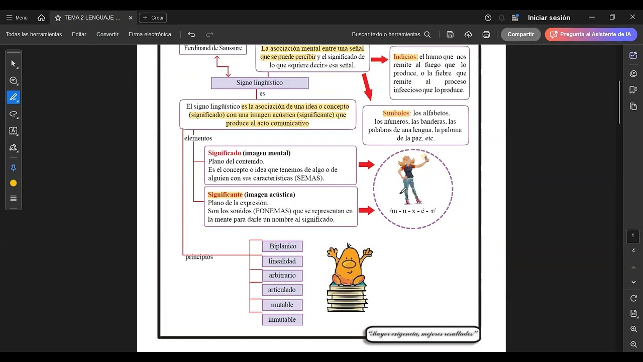This screenshot has width=643, height=362.
Task: Open Firma electrónica
Action: 150,34
